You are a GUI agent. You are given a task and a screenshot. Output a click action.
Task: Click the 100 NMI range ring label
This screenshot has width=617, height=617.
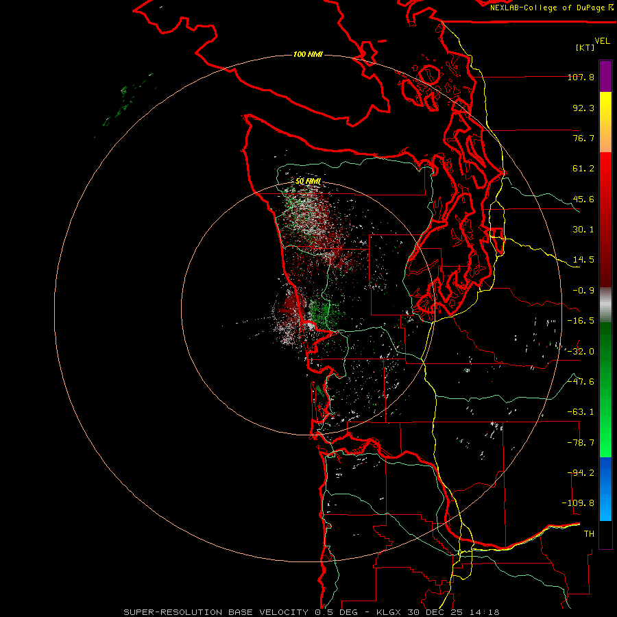(308, 54)
